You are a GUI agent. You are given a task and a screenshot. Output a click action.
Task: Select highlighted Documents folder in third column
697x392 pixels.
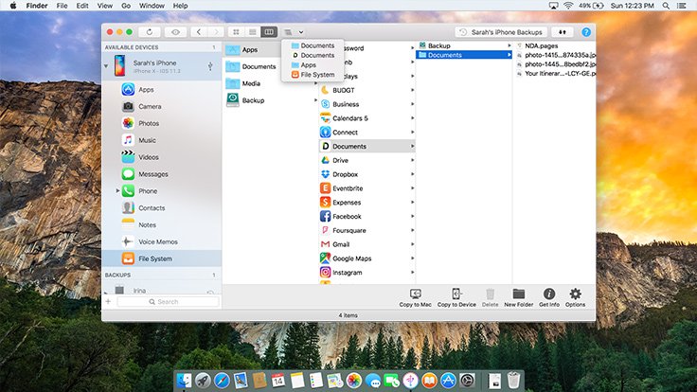464,55
